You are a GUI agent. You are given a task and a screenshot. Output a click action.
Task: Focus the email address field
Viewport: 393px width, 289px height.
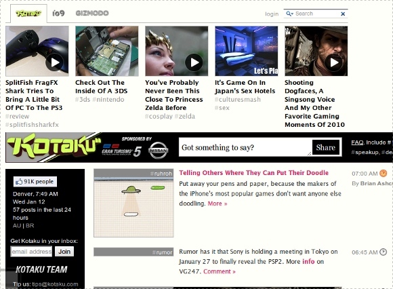[31, 252]
